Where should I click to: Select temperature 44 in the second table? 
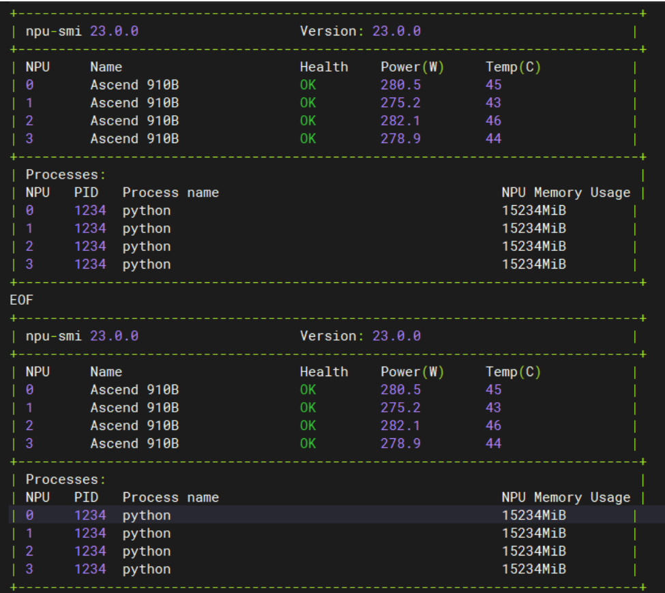pos(493,443)
